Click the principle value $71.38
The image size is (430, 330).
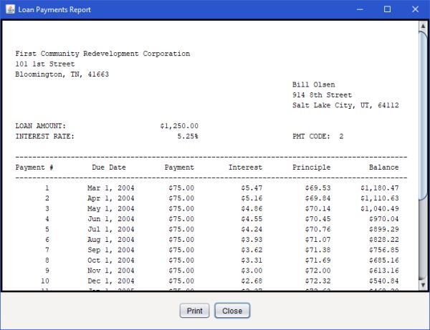click(x=317, y=250)
